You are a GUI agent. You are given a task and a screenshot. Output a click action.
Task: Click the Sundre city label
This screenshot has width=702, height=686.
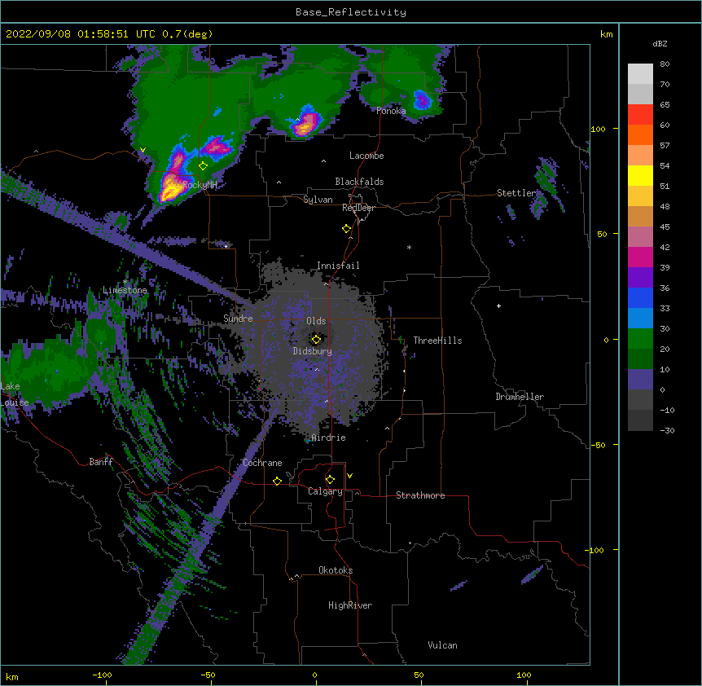[x=238, y=319]
